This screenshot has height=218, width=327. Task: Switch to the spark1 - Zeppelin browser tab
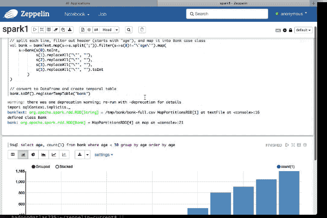click(x=234, y=3)
